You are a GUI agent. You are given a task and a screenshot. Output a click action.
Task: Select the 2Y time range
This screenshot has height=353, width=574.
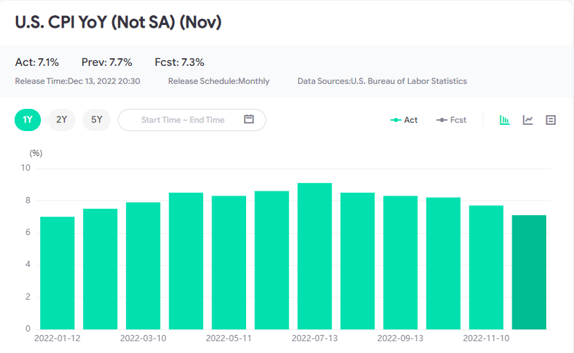coord(62,119)
